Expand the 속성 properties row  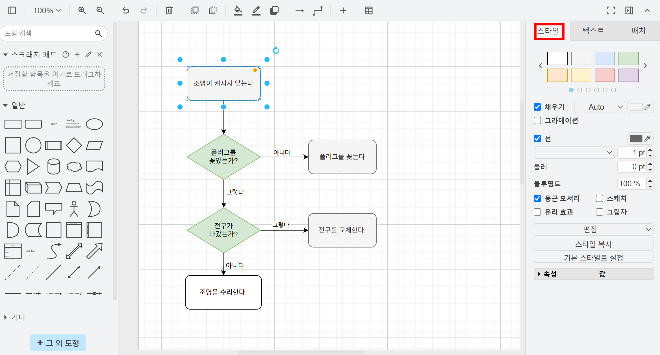[539, 274]
